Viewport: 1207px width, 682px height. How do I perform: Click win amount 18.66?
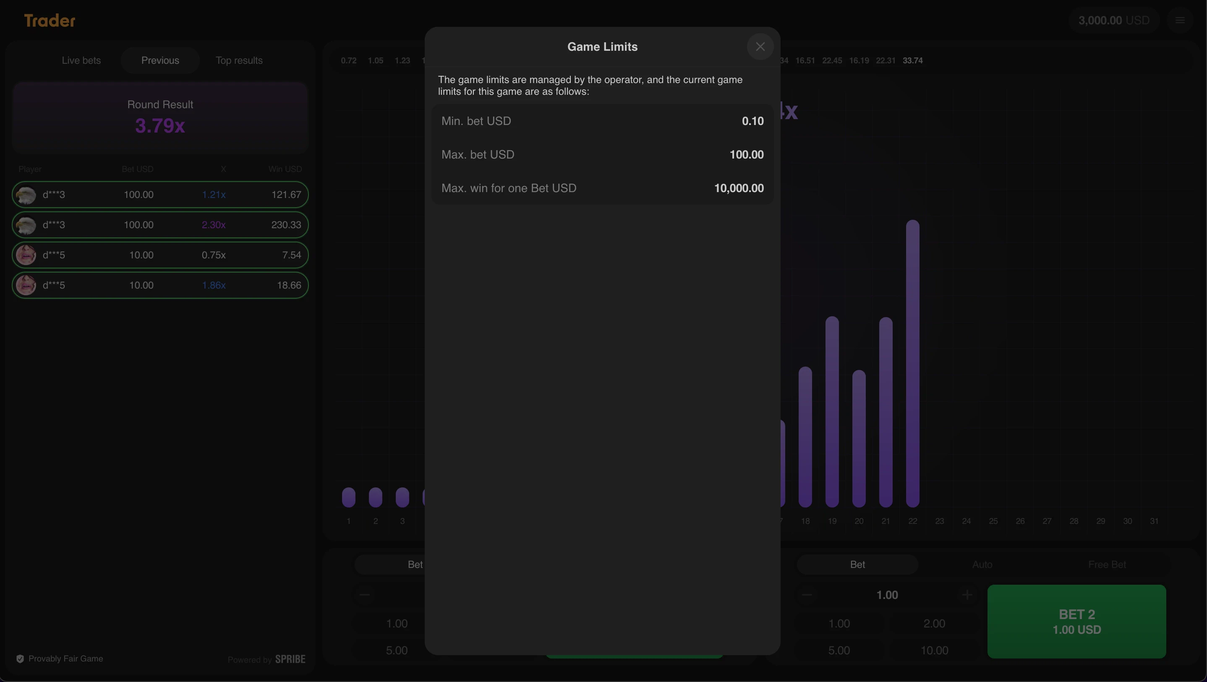(x=289, y=285)
